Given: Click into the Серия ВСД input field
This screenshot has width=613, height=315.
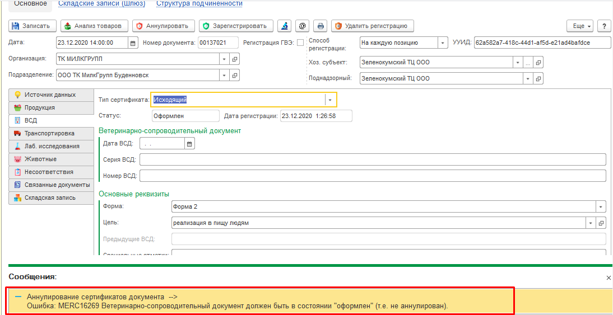Looking at the screenshot, I should (x=373, y=159).
